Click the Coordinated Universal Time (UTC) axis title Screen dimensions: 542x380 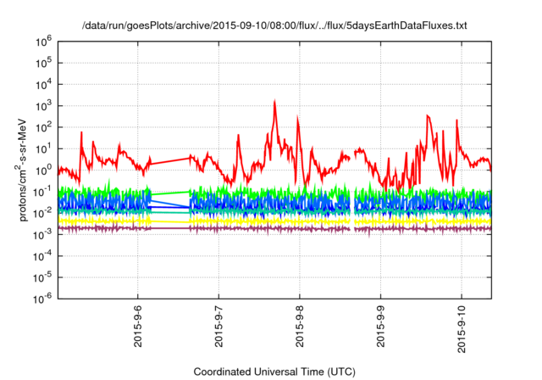[x=274, y=372]
